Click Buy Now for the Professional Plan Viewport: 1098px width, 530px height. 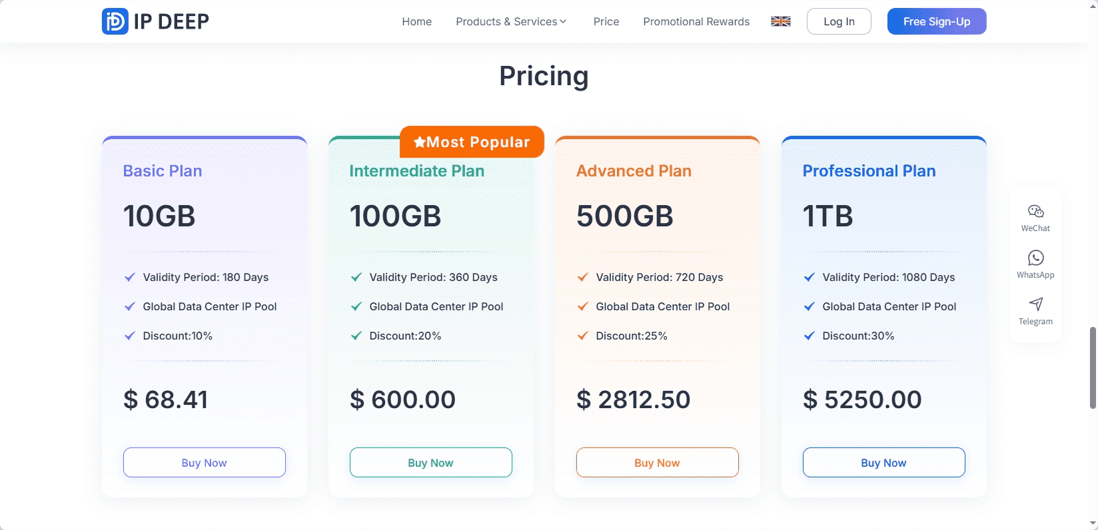point(883,462)
